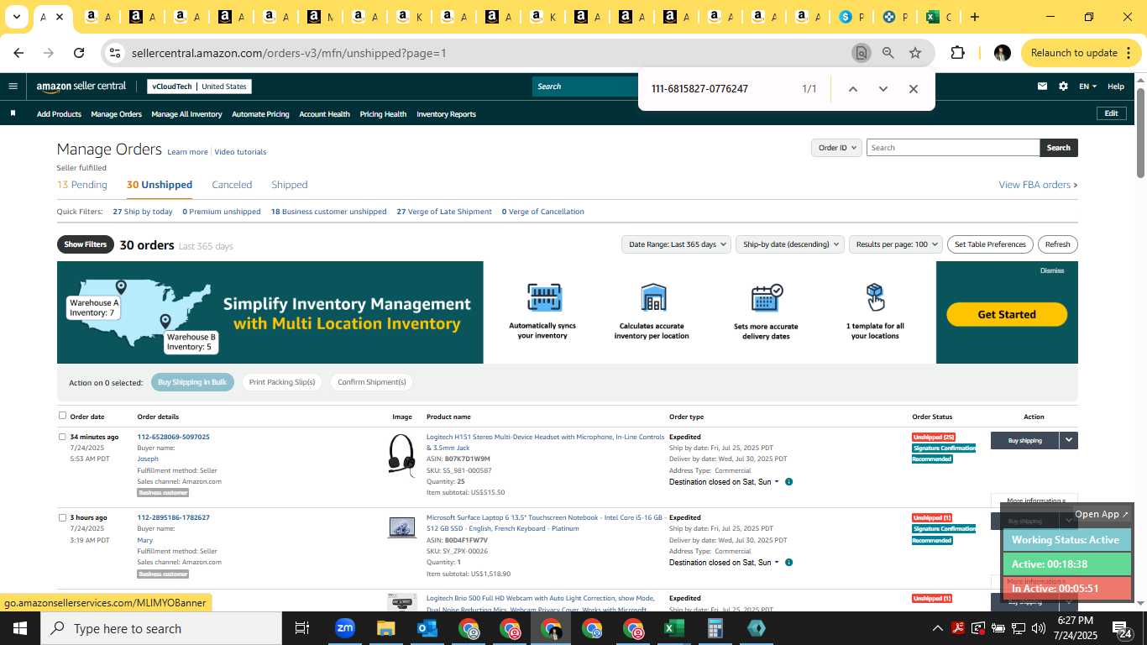Expand Destination closed on Sat, Sun for Mary's order
Image resolution: width=1147 pixels, height=645 pixels.
point(724,563)
